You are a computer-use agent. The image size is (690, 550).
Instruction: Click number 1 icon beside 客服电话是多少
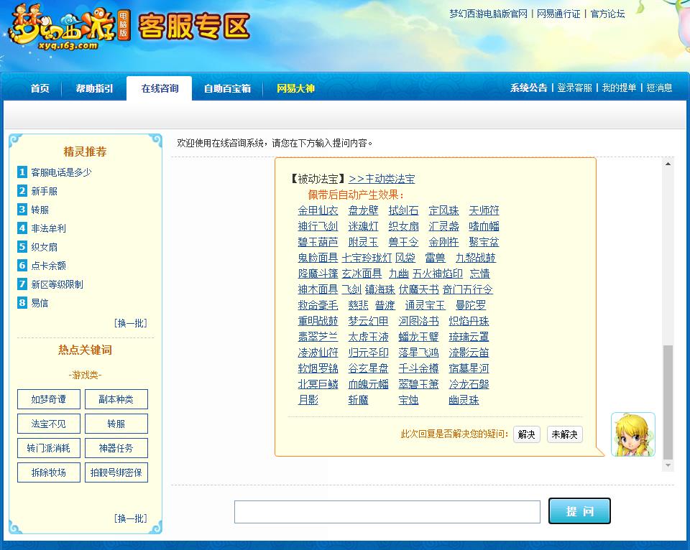(x=22, y=172)
